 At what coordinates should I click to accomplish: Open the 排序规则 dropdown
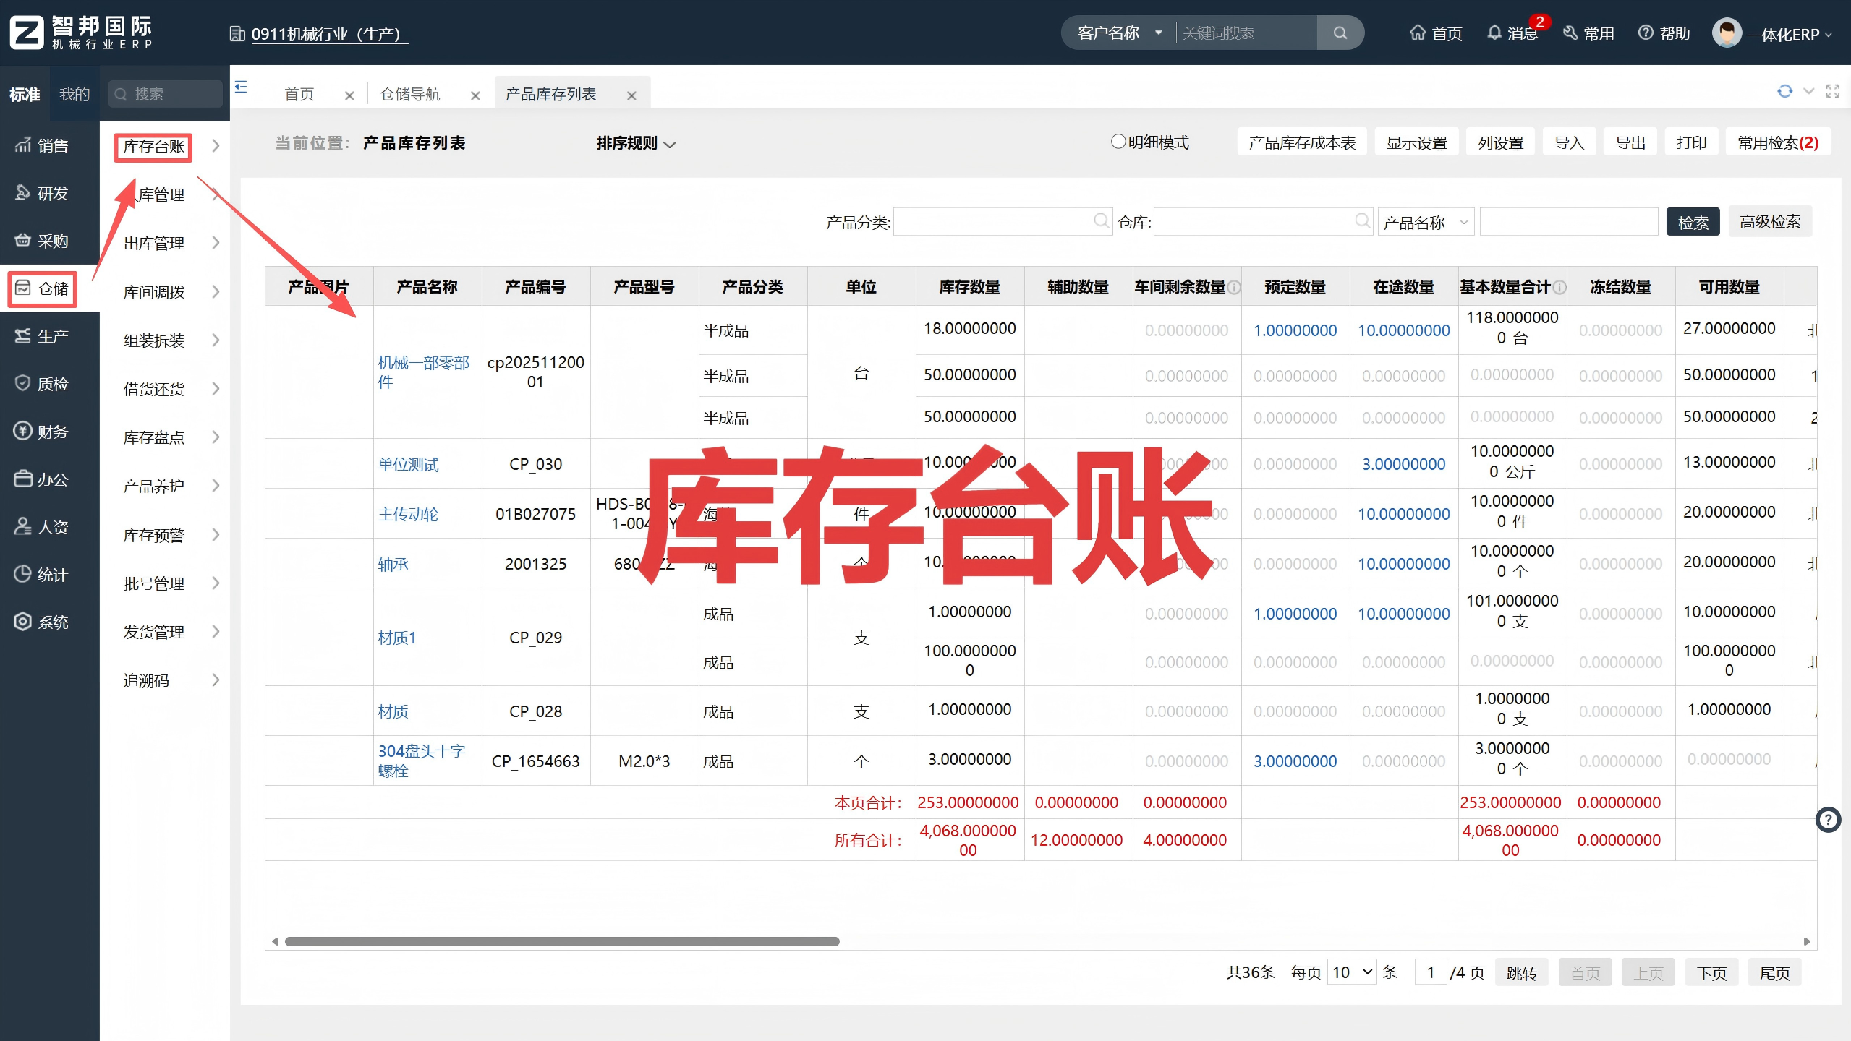click(x=634, y=143)
